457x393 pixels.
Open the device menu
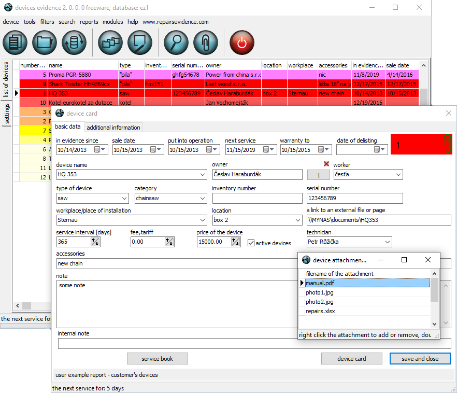pos(11,22)
